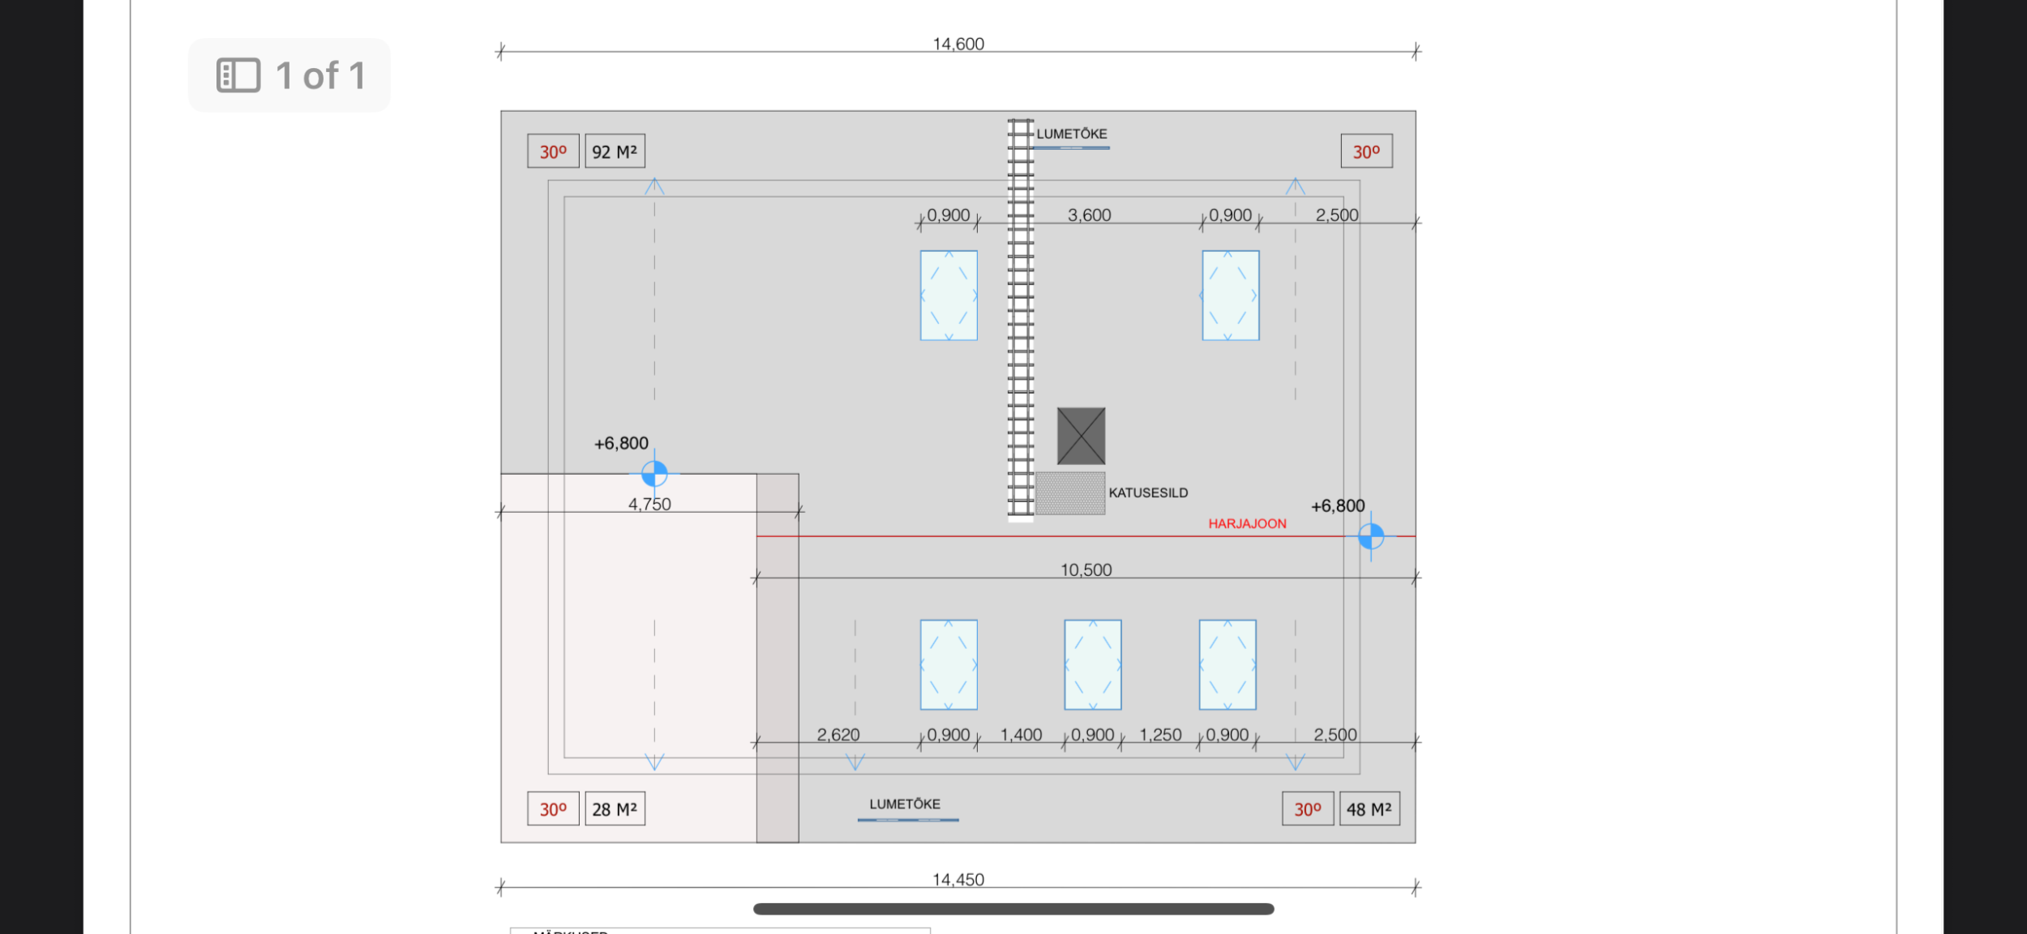Click the '1 of 1' page indicator
The width and height of the screenshot is (2027, 934).
click(320, 75)
